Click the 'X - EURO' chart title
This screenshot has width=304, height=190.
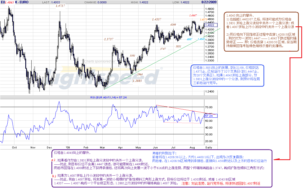tap(22, 2)
